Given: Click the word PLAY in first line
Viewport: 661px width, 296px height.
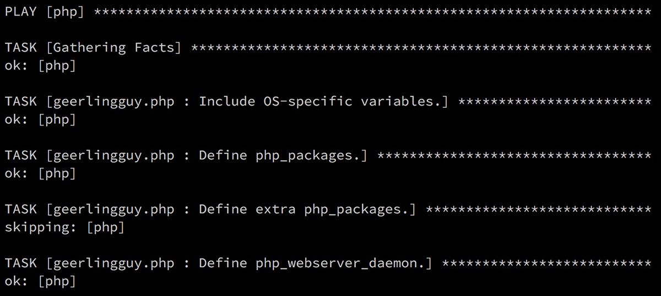Looking at the screenshot, I should 21,12.
